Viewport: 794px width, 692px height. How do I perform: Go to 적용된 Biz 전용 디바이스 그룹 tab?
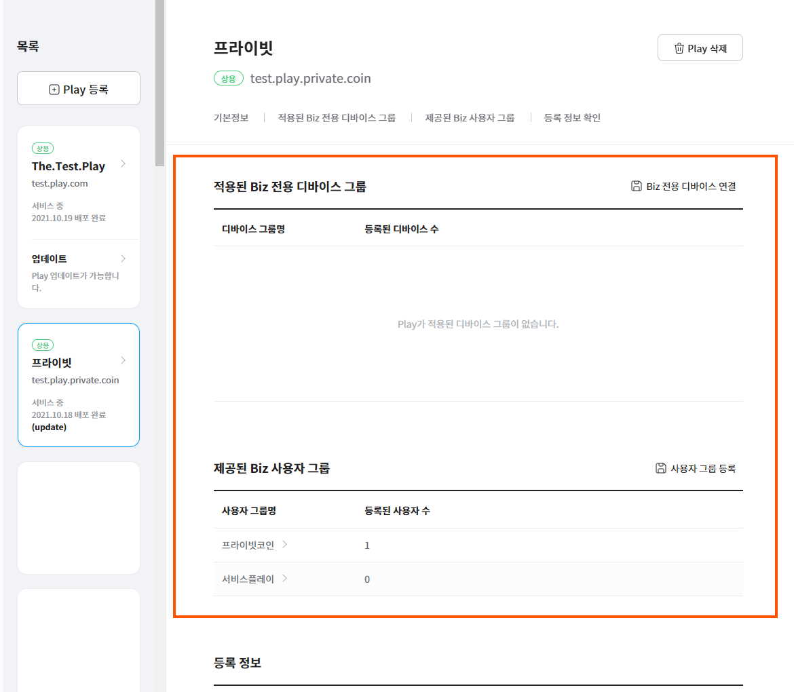(337, 117)
